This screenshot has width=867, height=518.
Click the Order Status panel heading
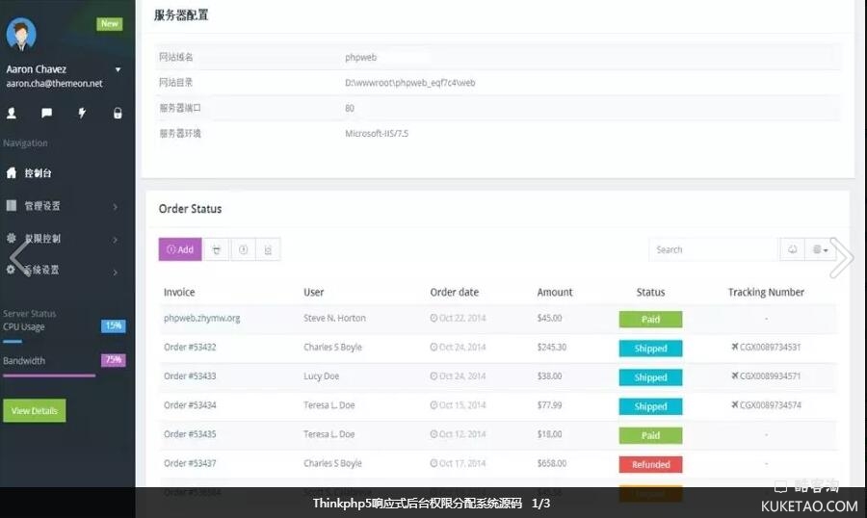[190, 209]
